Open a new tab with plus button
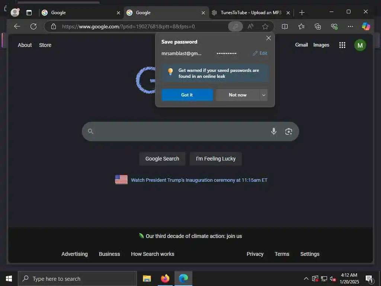This screenshot has width=381, height=286. pyautogui.click(x=302, y=12)
